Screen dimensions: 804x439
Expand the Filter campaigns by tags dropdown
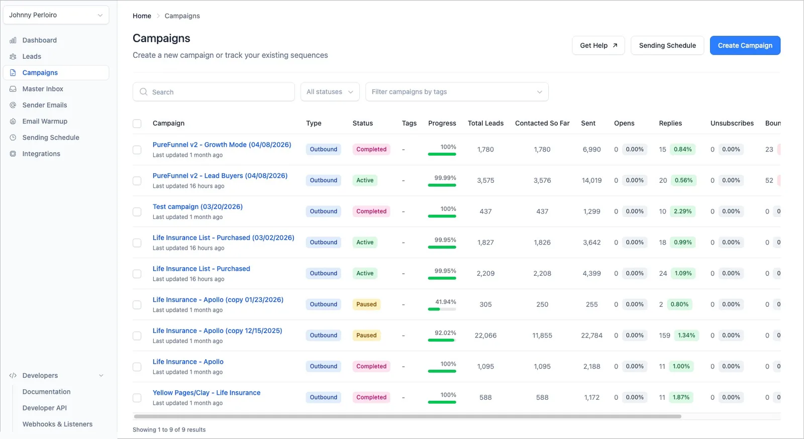tap(457, 92)
